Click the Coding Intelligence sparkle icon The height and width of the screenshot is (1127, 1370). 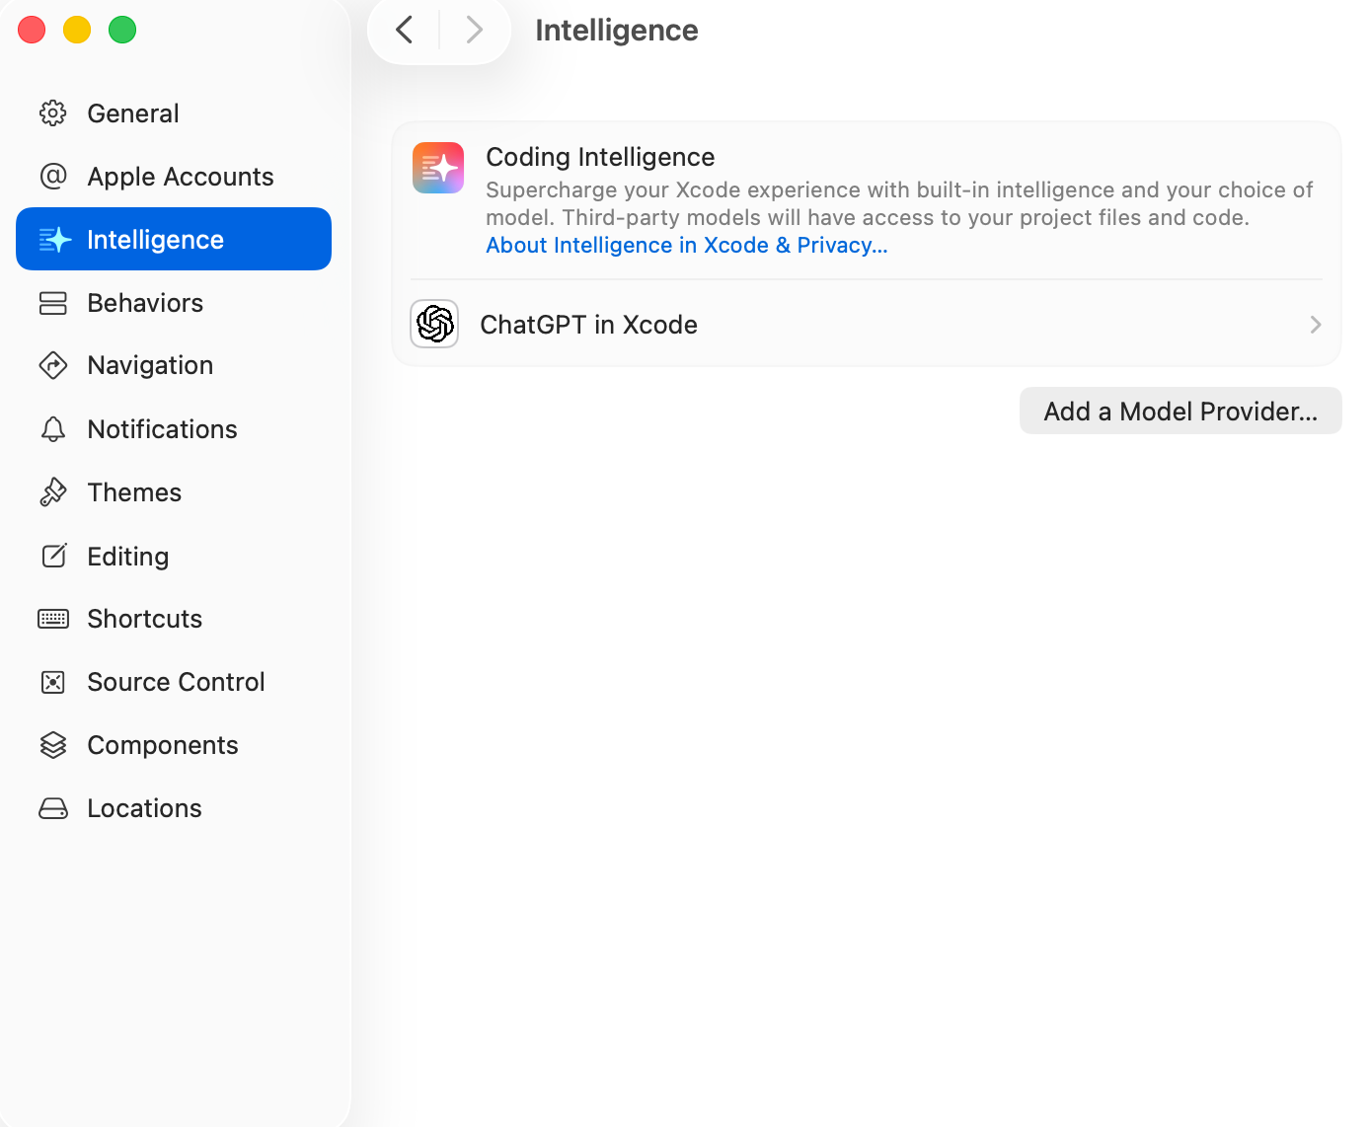point(438,168)
